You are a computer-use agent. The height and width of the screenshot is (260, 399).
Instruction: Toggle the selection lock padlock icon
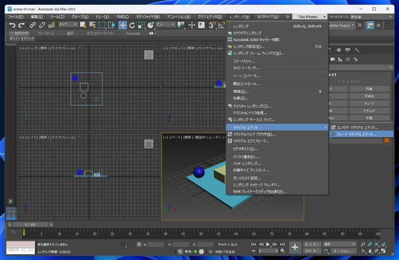(131, 245)
